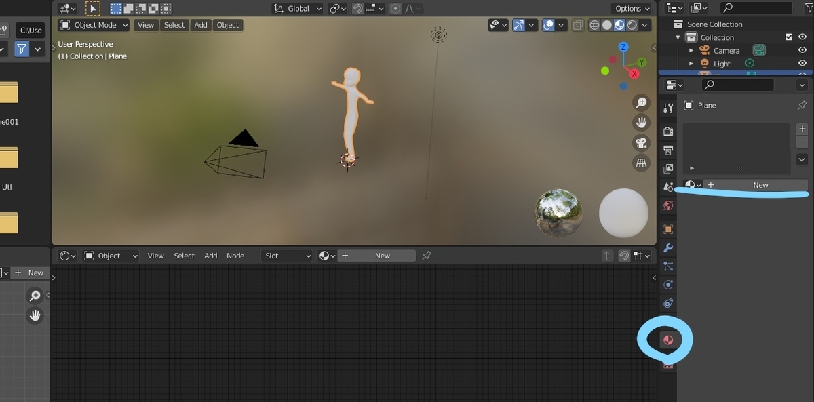Click Properties editor search field
Screen dimensions: 814x402
point(738,85)
